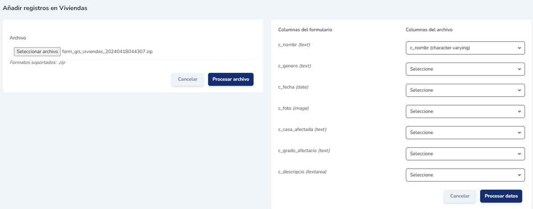Open the dropdown for c_fecha

[465, 90]
